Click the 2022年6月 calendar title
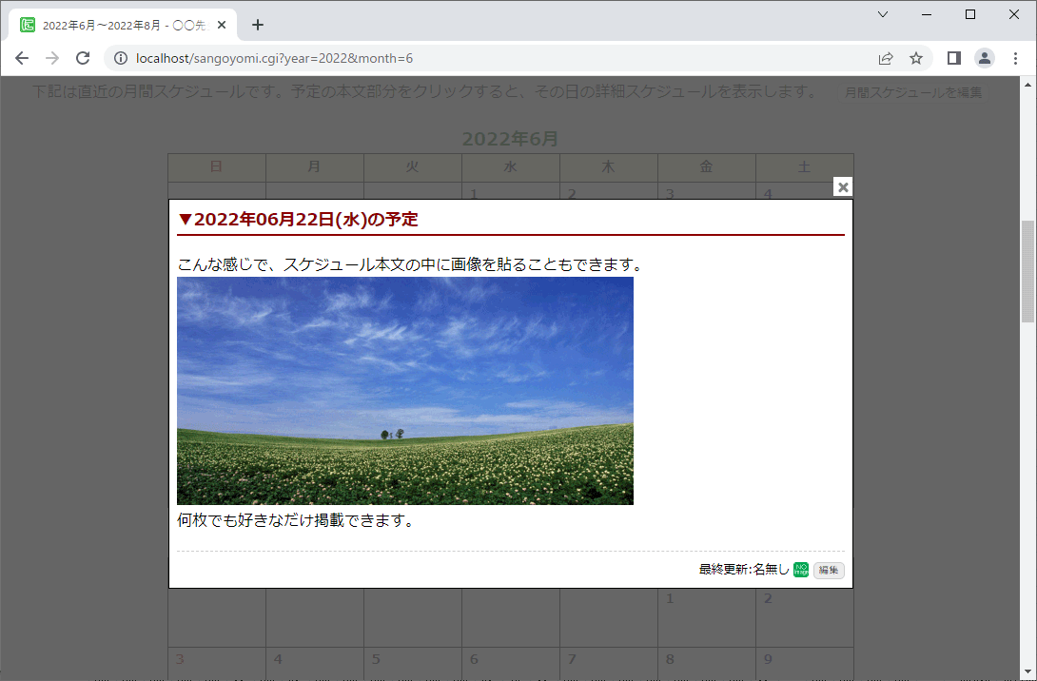 pos(510,139)
